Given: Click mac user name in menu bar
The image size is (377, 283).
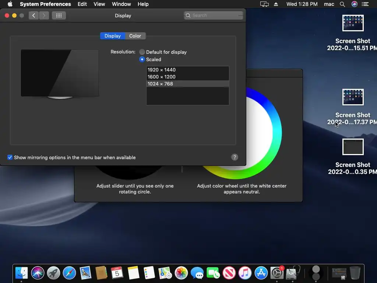Looking at the screenshot, I should coord(329,4).
